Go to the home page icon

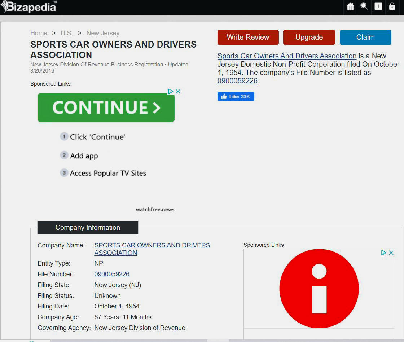tap(350, 6)
